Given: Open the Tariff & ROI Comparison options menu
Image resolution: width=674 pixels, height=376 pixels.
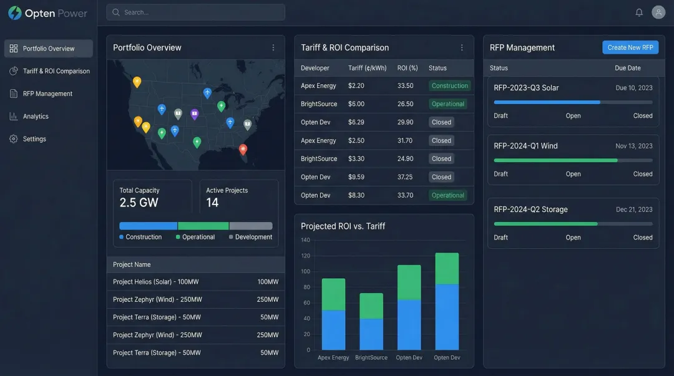Looking at the screenshot, I should coord(462,47).
